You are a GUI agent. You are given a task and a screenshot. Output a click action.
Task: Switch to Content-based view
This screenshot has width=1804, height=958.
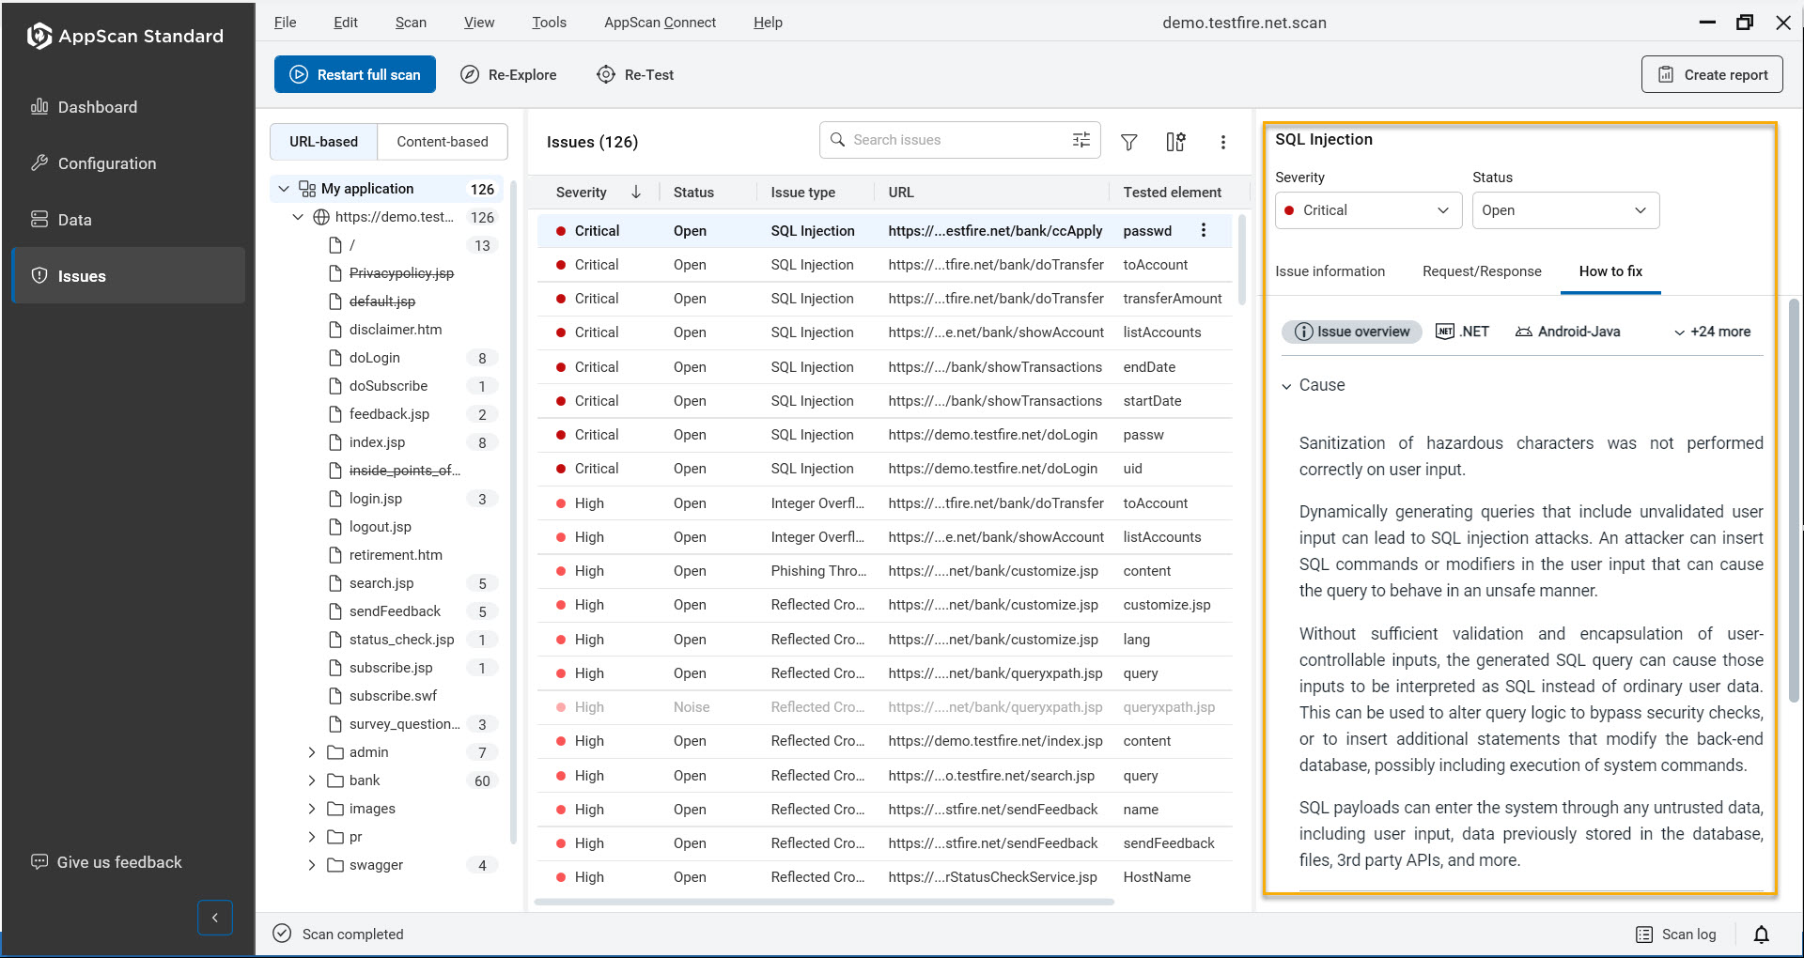pyautogui.click(x=443, y=142)
